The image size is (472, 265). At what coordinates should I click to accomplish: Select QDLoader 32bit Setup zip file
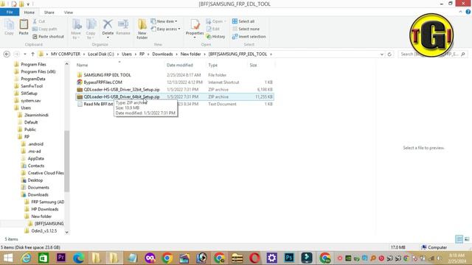click(175, 90)
